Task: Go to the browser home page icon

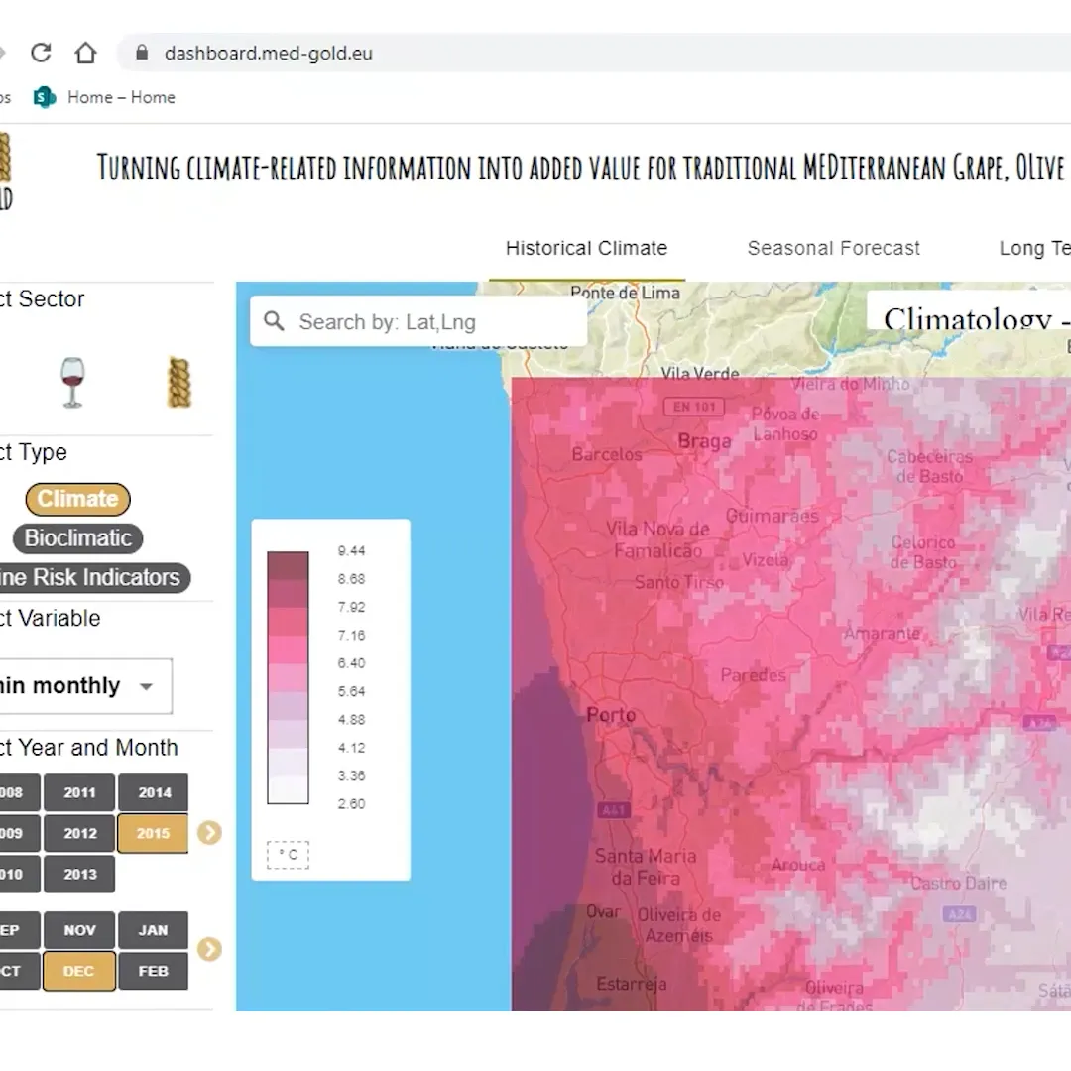Action: [85, 53]
